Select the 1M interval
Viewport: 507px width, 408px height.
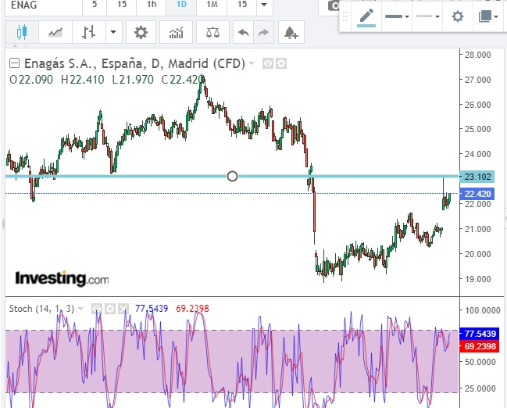click(x=212, y=5)
